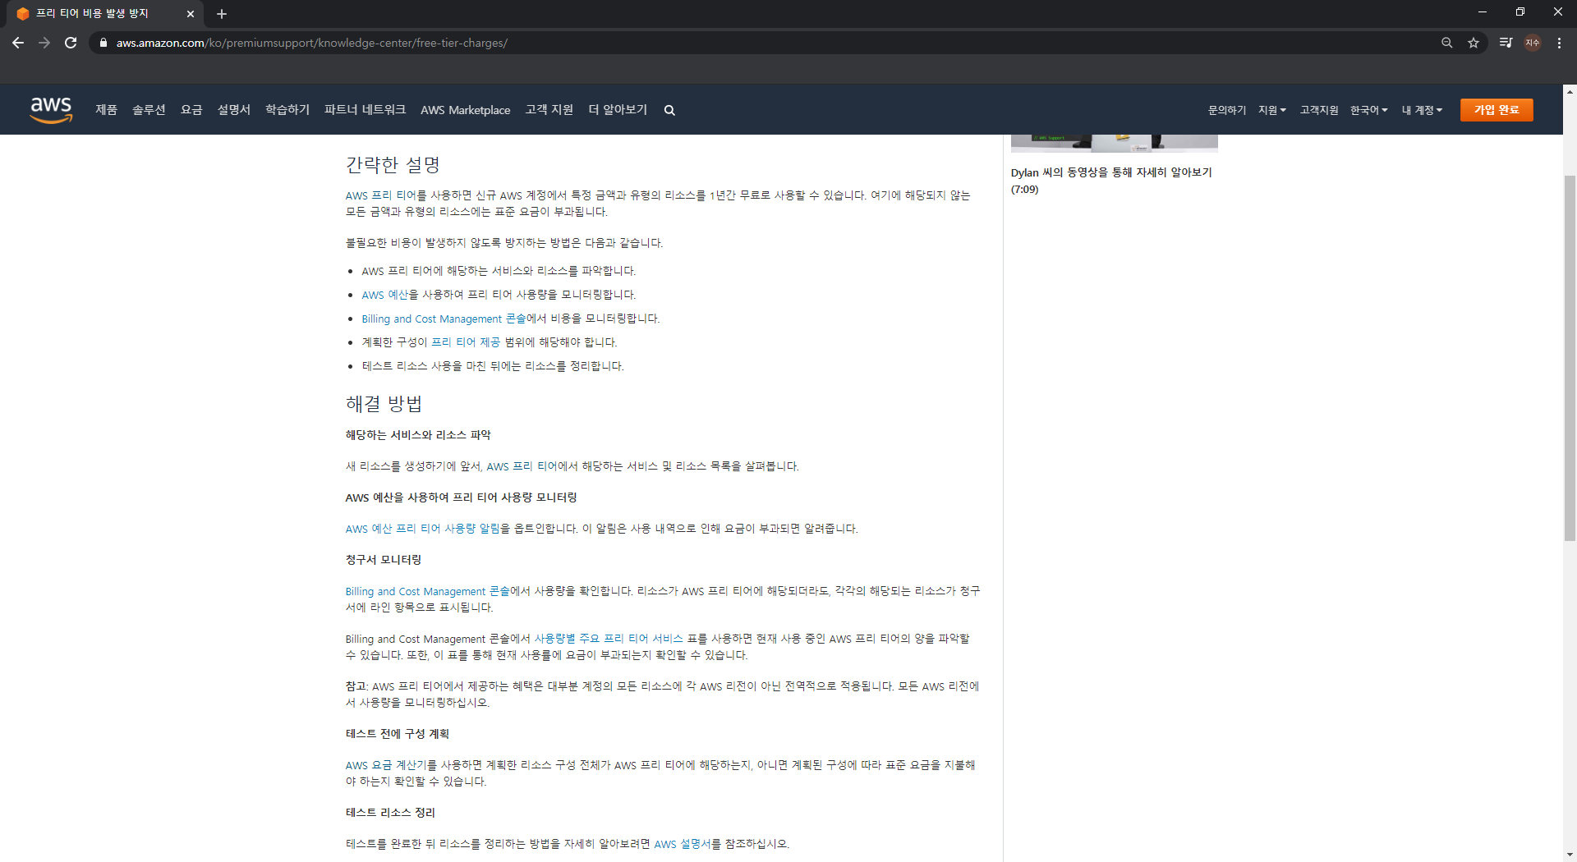Click the 문의하기 link
Screen dimensions: 1577x862
1226,110
